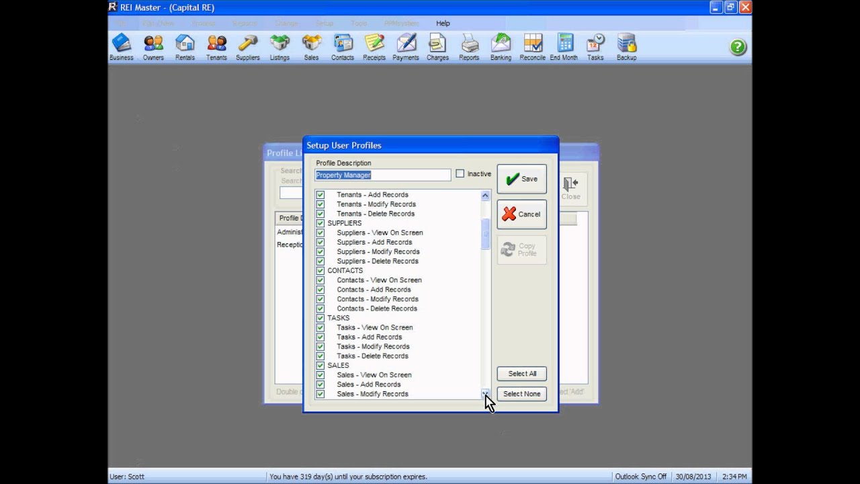This screenshot has height=484, width=860.
Task: Click the Select None button
Action: [x=522, y=394]
